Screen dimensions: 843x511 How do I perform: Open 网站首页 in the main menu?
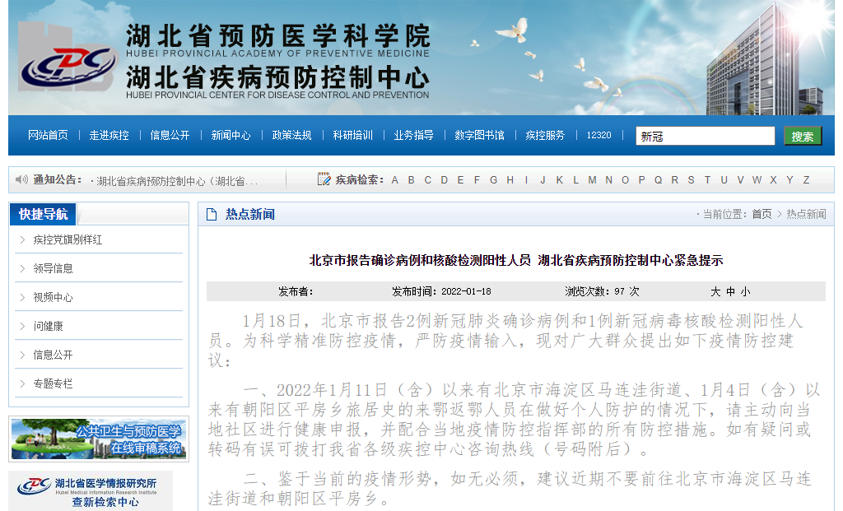[48, 136]
